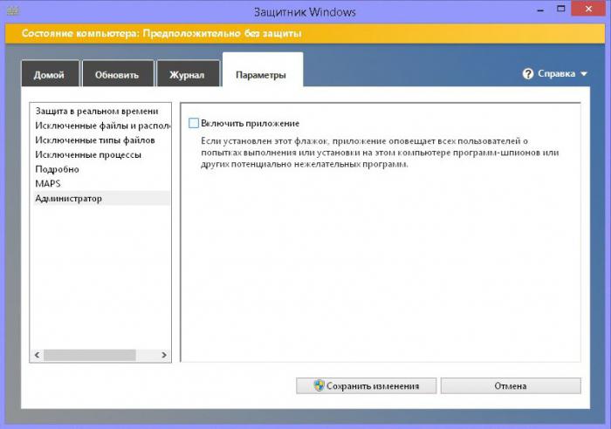611x429 pixels.
Task: Click the settings list left scroll arrow
Action: [x=37, y=355]
